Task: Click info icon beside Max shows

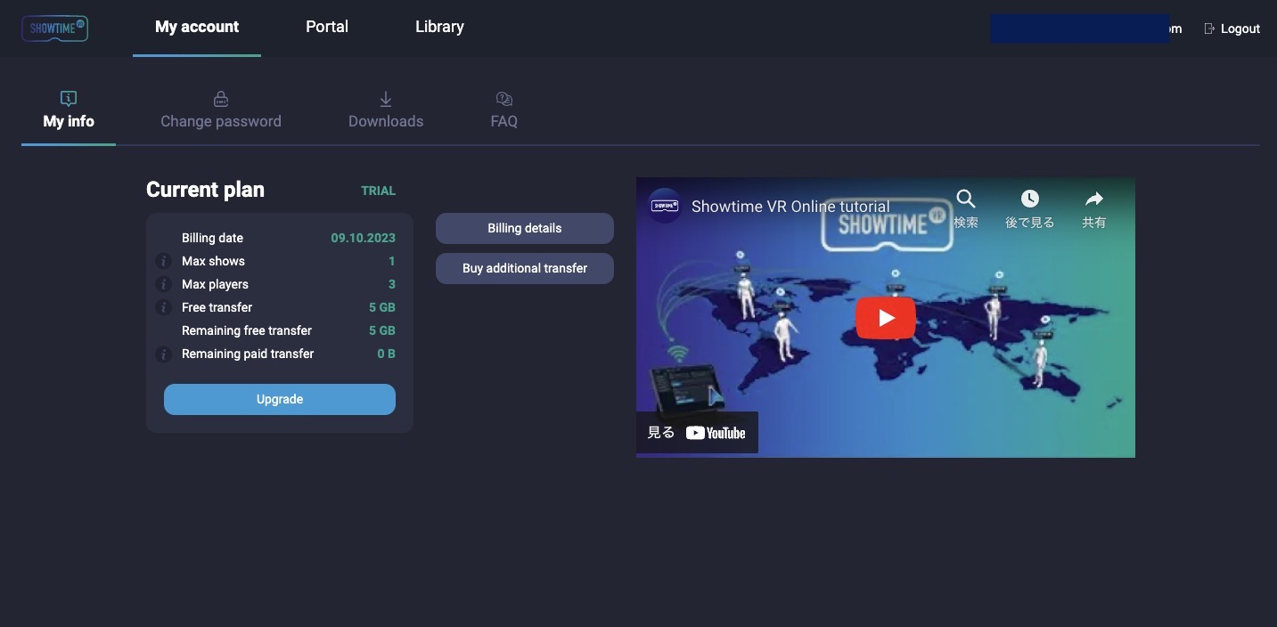Action: pos(163,261)
